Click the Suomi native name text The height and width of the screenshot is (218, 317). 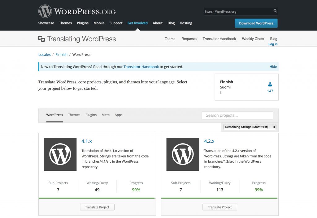225,87
